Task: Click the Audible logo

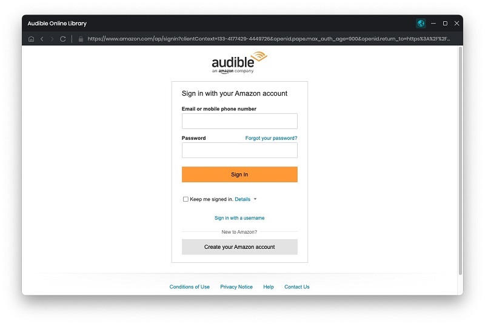Action: coord(239,63)
